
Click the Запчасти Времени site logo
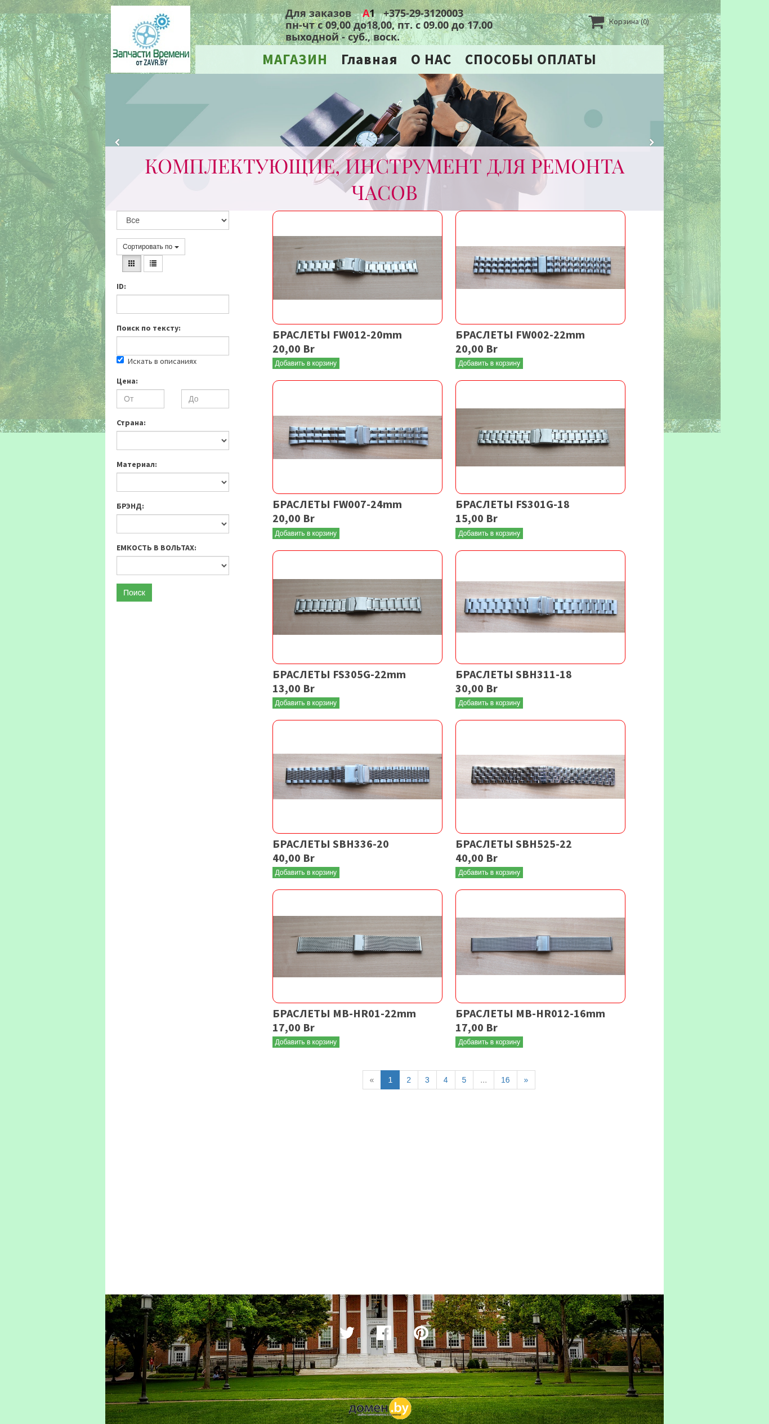click(x=150, y=39)
